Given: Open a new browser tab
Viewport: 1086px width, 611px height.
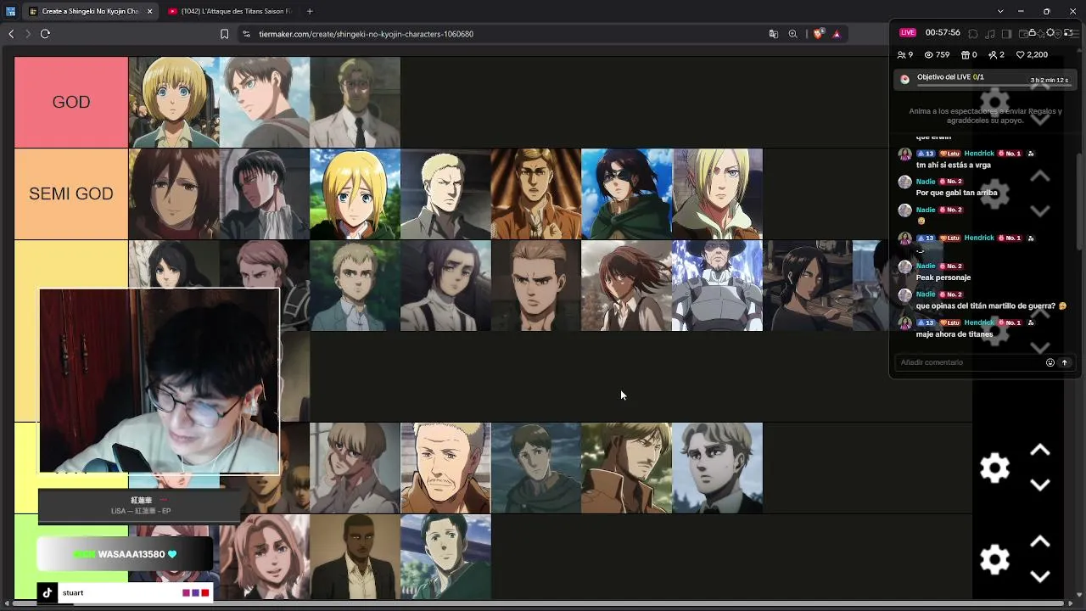Looking at the screenshot, I should click(x=310, y=11).
